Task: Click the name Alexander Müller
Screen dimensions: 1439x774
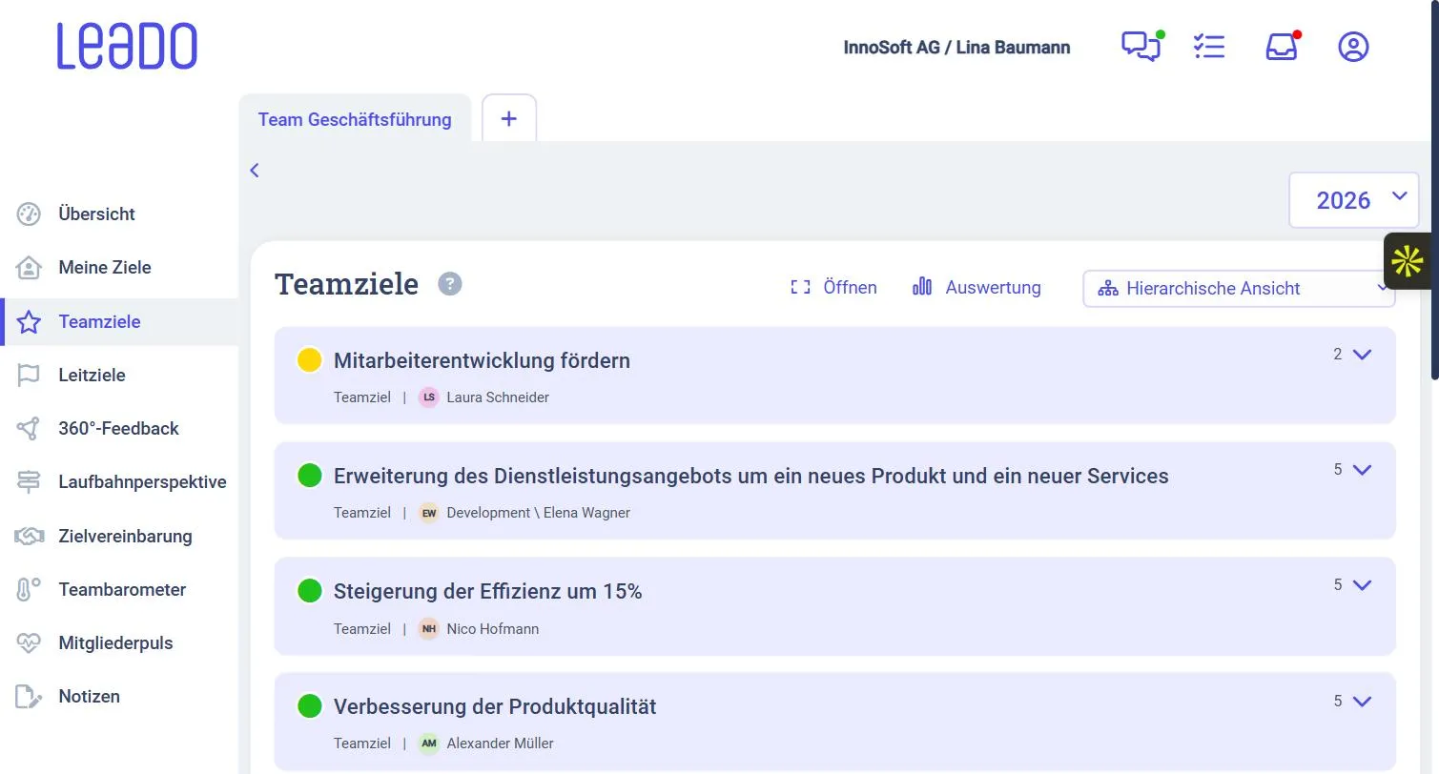Action: pyautogui.click(x=500, y=743)
